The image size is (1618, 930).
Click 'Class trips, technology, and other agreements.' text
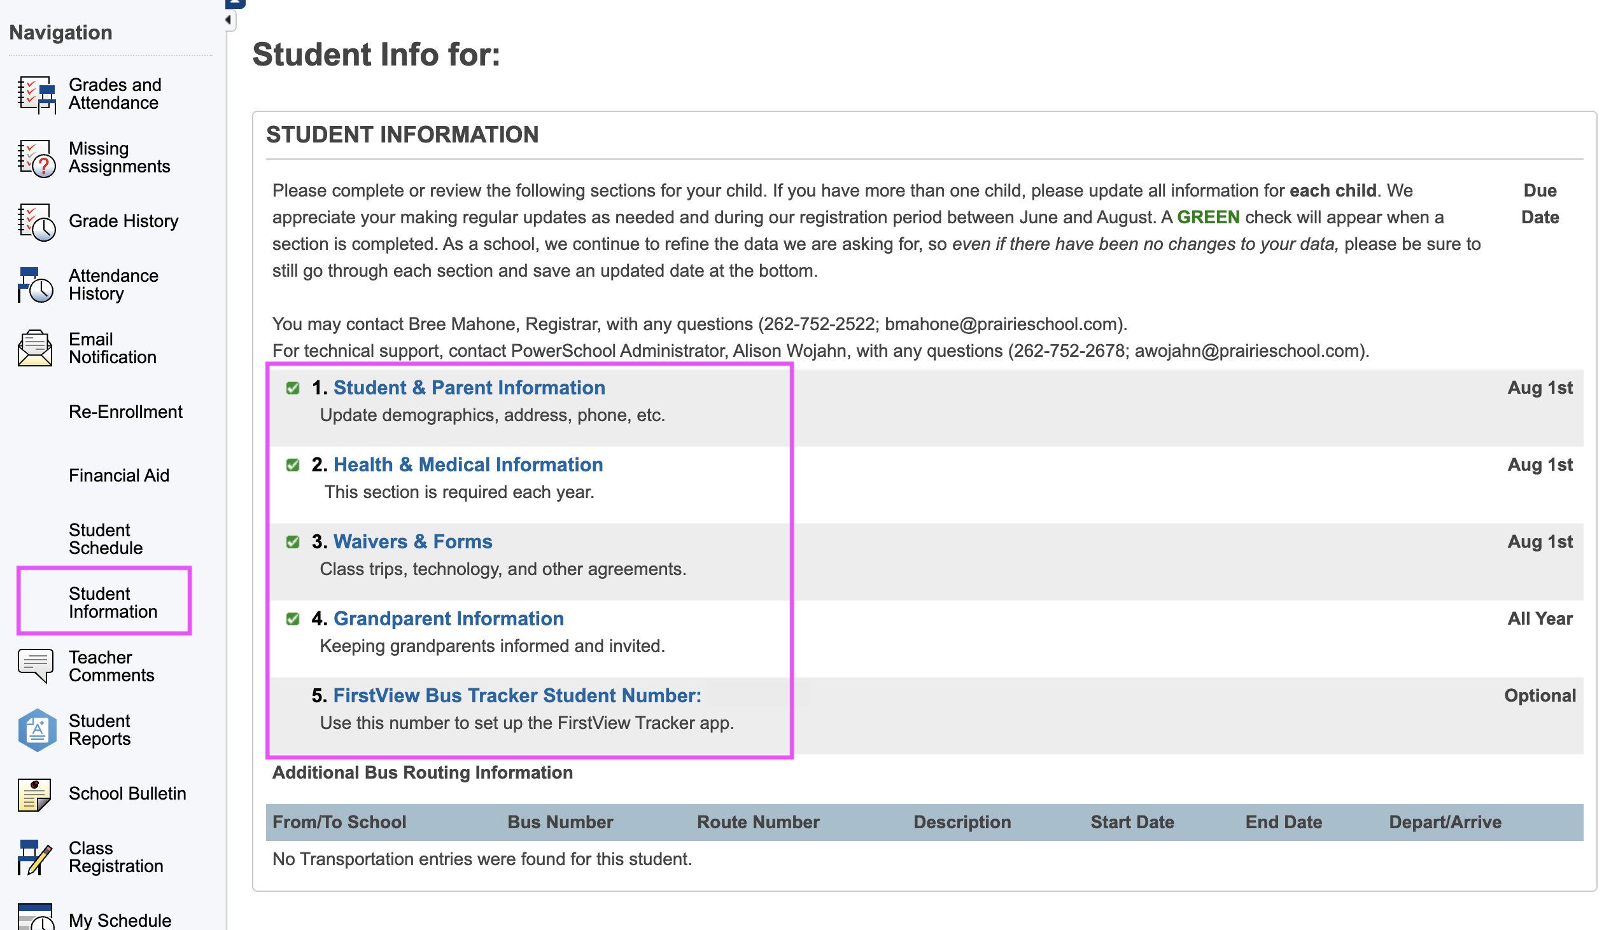[503, 570]
